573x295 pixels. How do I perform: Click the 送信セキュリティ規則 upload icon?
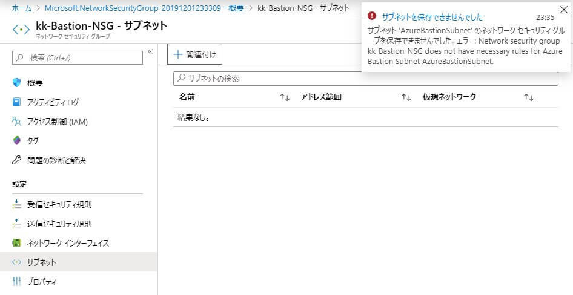(x=17, y=224)
